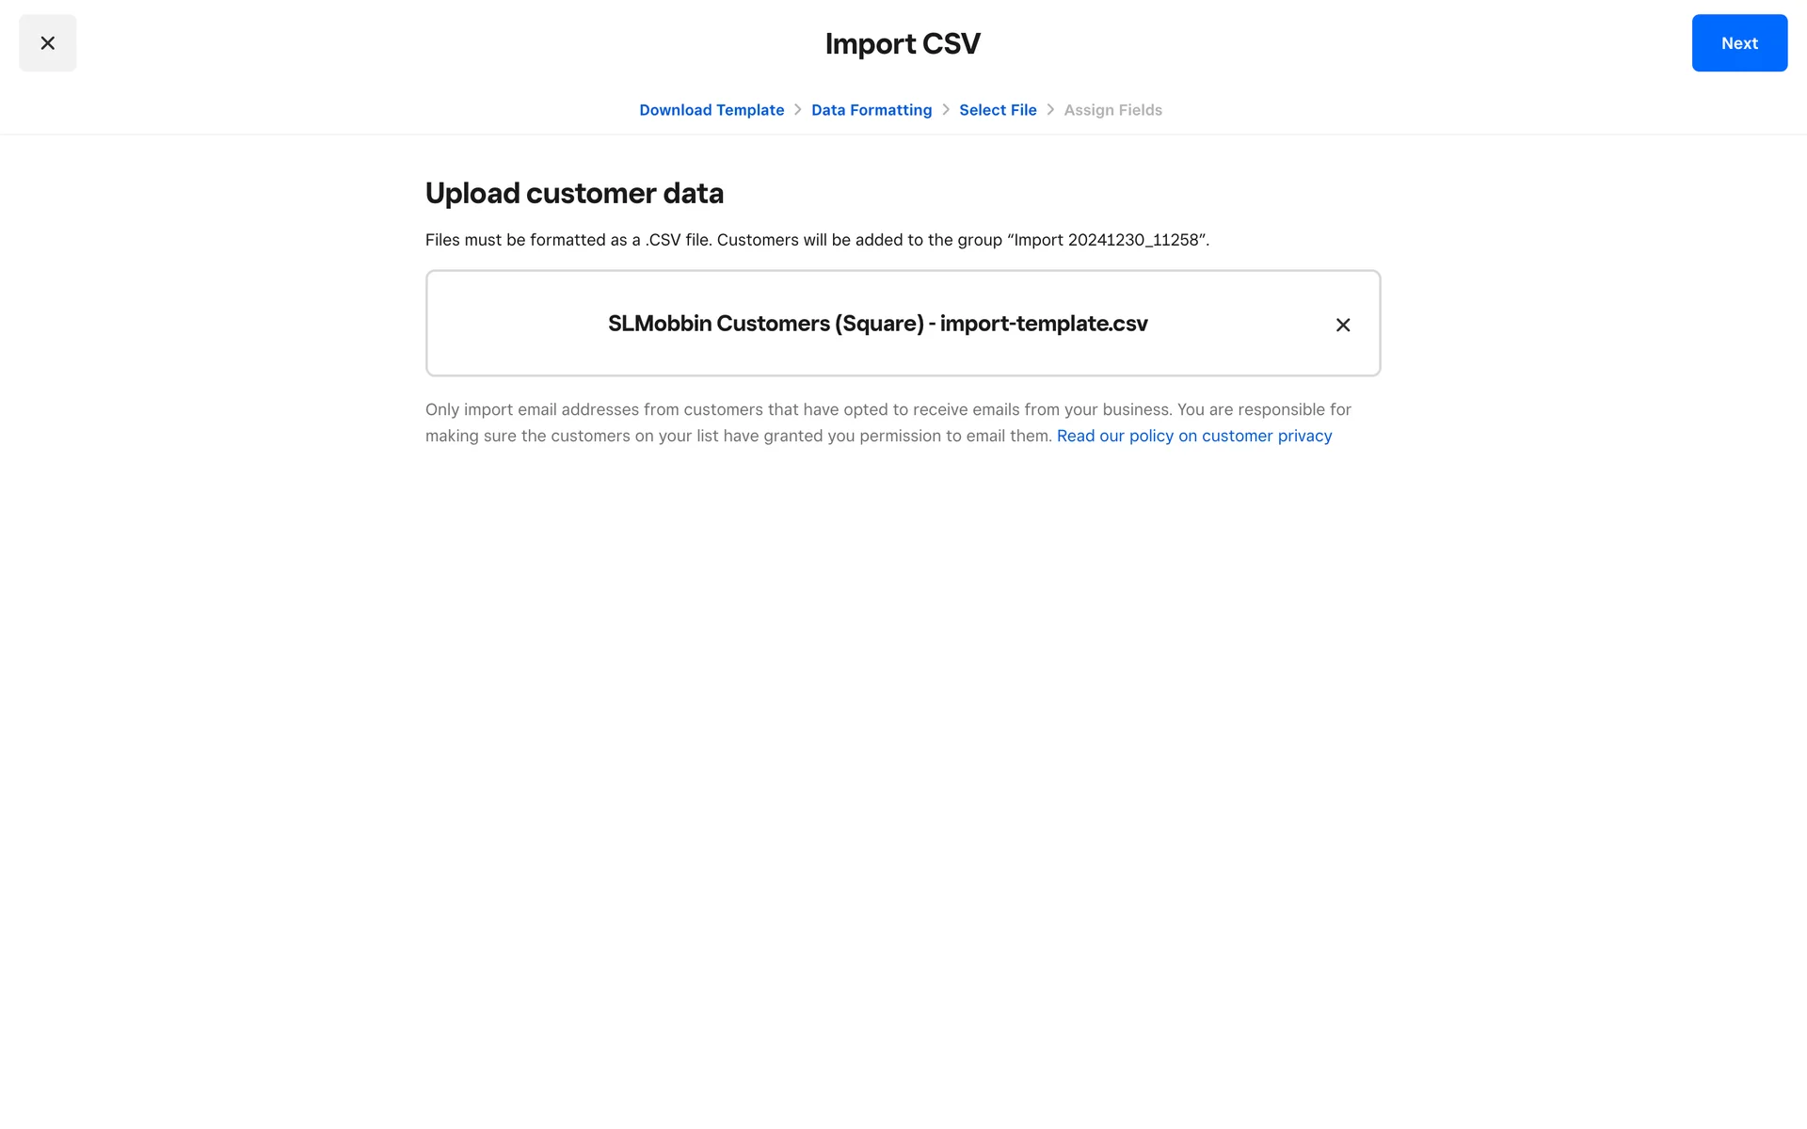
Task: Proceed with the Next button
Action: click(x=1739, y=43)
